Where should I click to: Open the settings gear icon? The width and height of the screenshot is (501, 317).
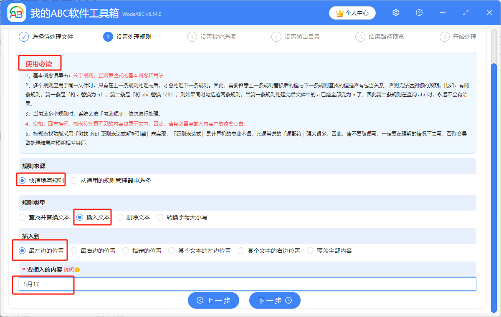point(395,13)
